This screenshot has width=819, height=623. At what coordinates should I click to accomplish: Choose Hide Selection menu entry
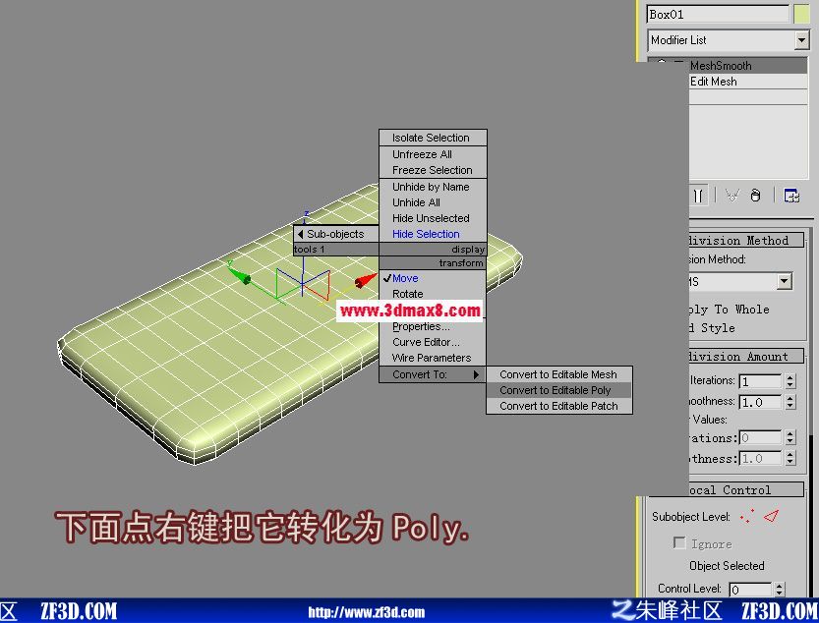[433, 234]
